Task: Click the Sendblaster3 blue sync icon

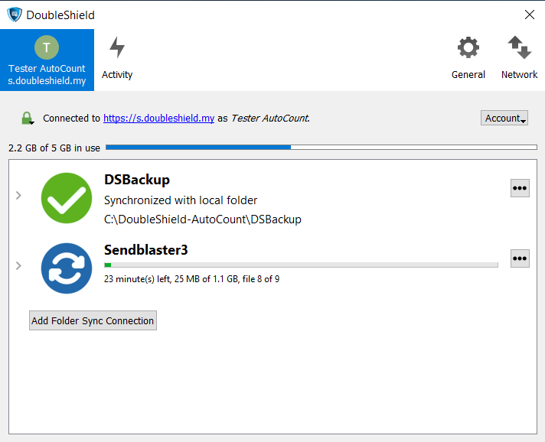Action: tap(67, 268)
